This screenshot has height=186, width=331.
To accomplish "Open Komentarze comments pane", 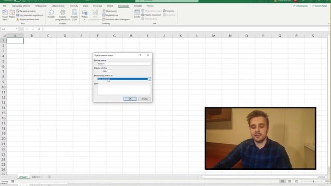I will click(320, 6).
